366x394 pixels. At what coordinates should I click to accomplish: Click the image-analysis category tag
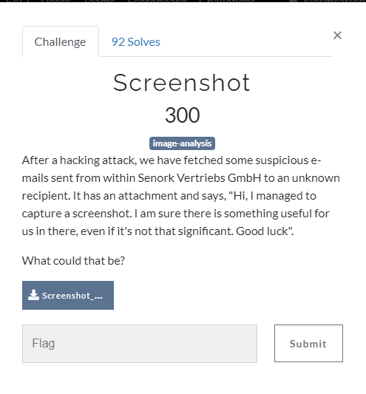(182, 143)
